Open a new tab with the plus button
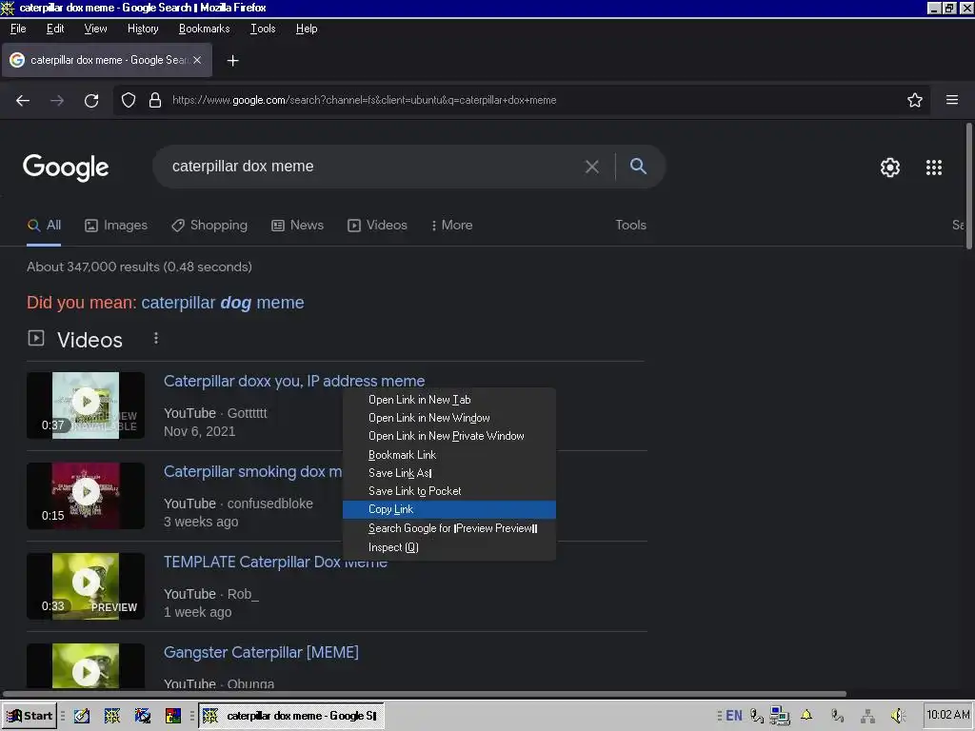The height and width of the screenshot is (731, 975). point(232,60)
